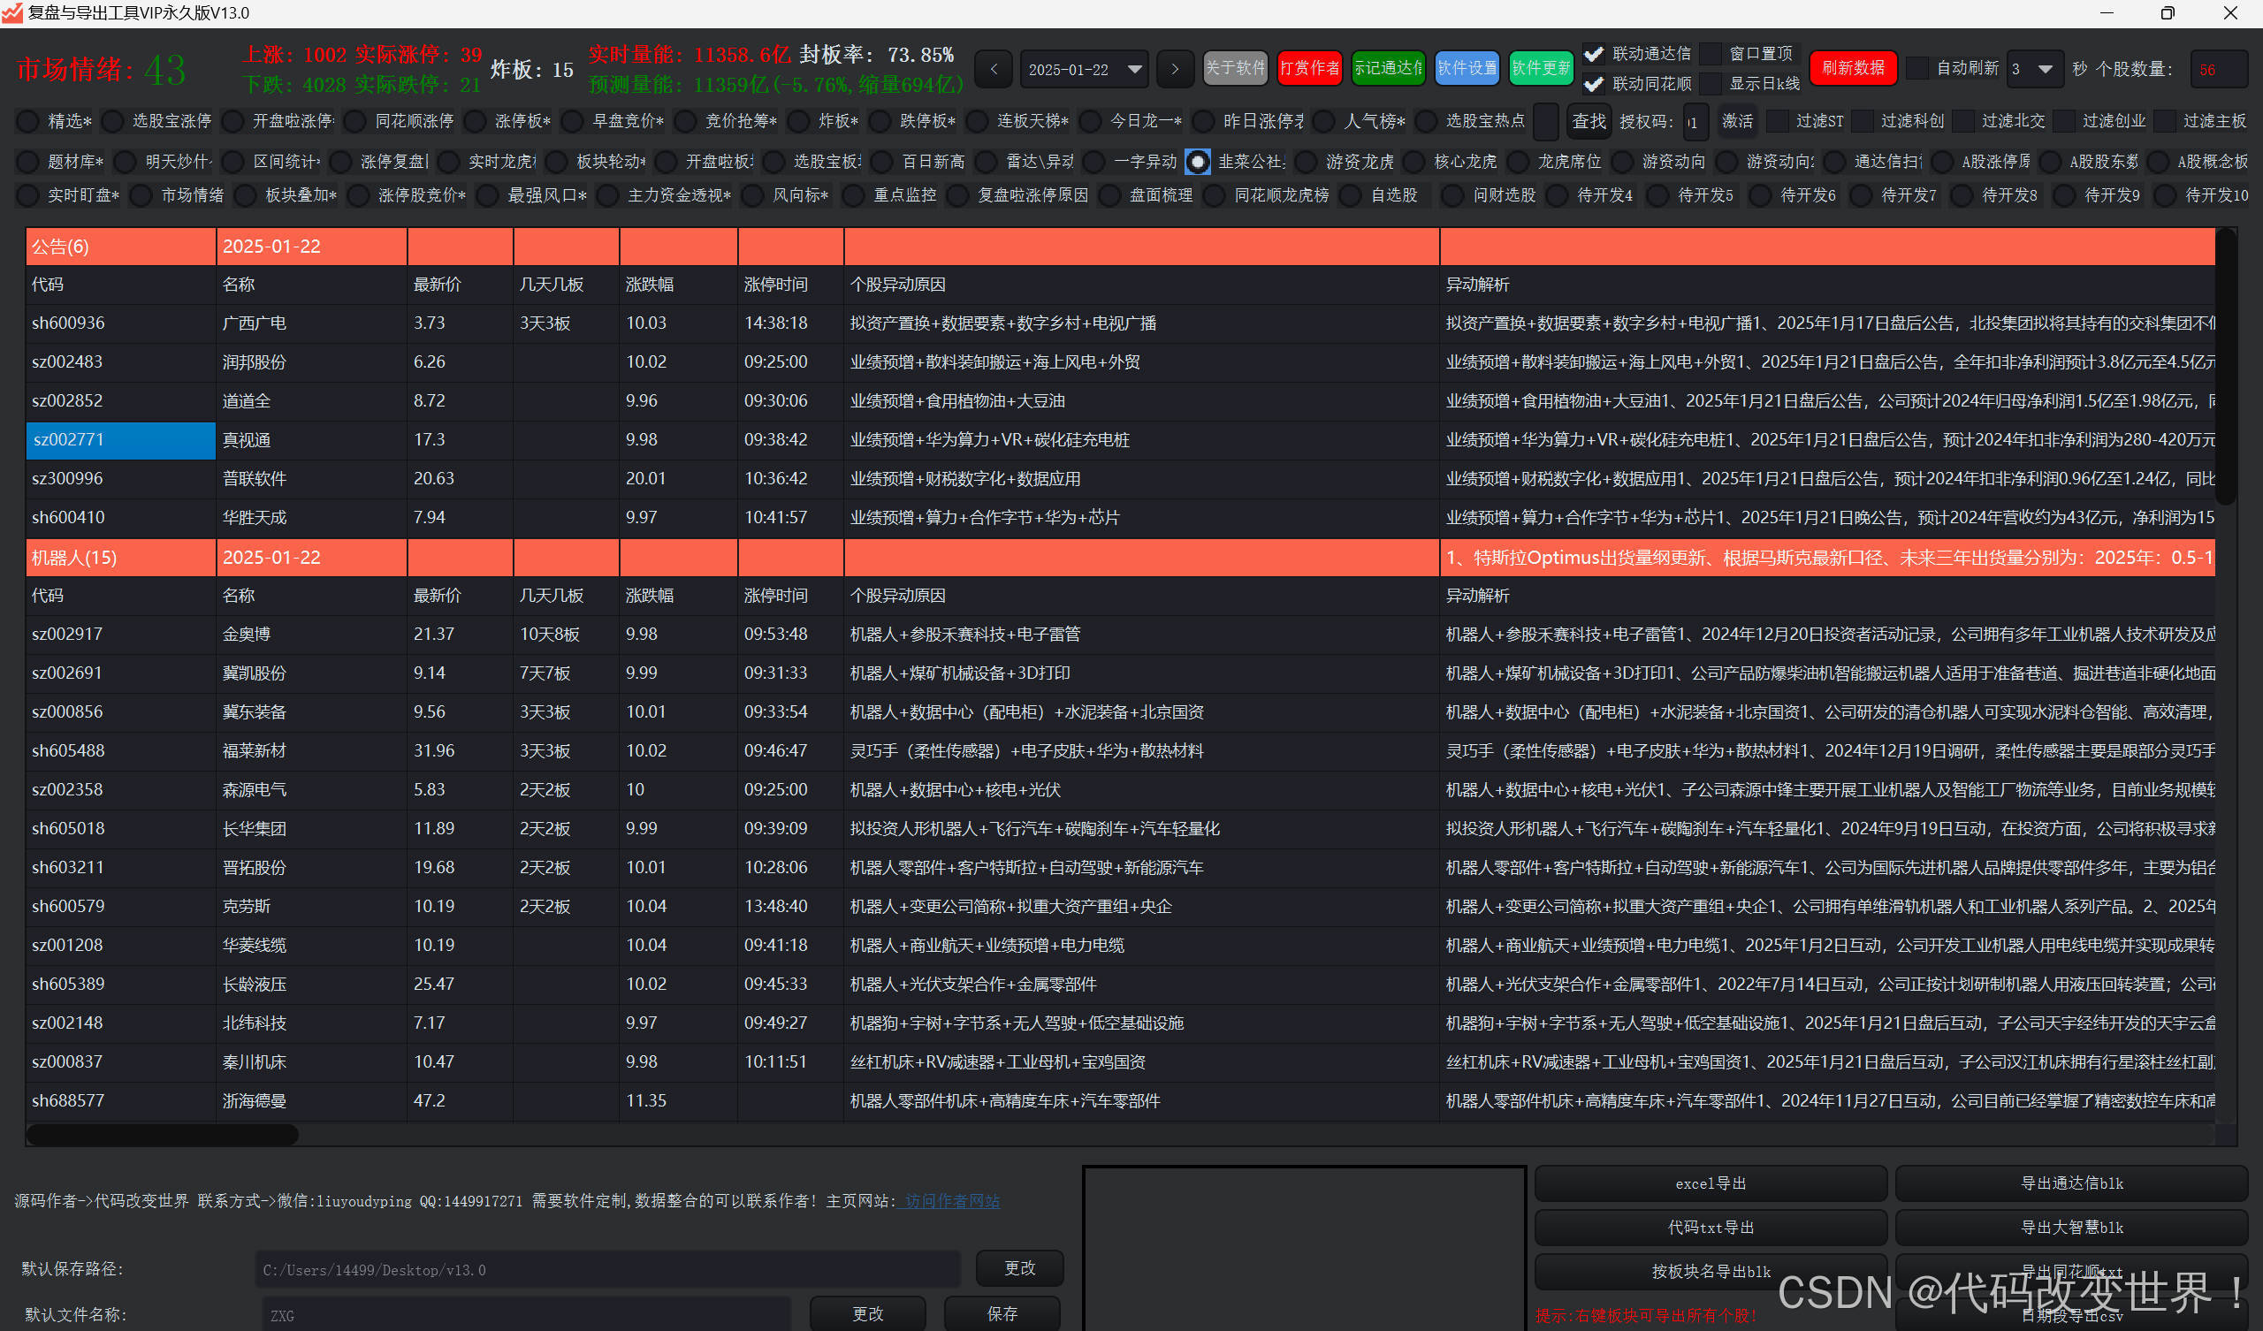Turn on the 过滤ST filter checkbox
Viewport: 2263px width, 1331px height.
point(1777,121)
